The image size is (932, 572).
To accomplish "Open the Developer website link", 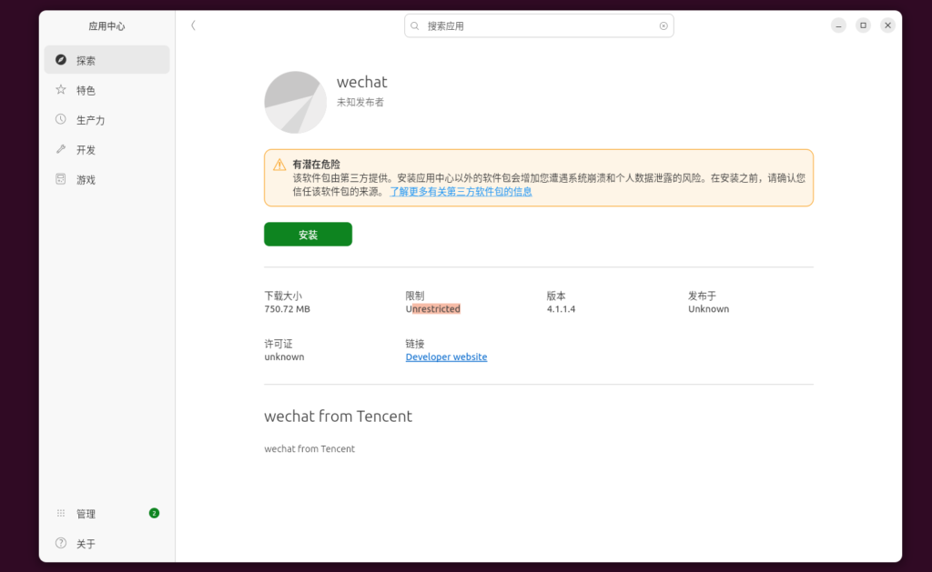I will tap(446, 357).
